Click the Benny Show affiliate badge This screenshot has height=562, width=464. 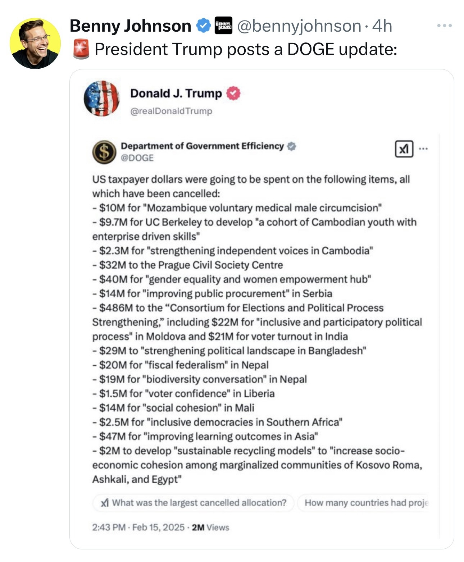click(223, 26)
